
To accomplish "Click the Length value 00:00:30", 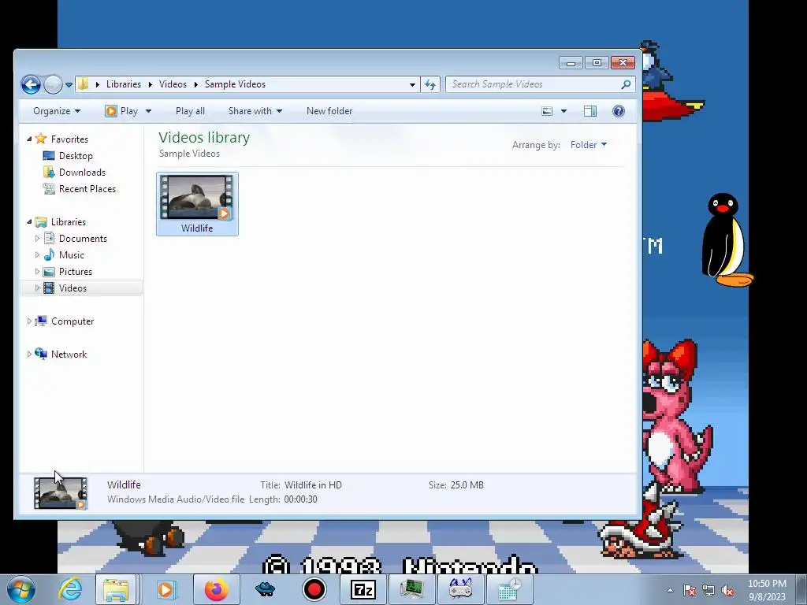I will click(300, 499).
